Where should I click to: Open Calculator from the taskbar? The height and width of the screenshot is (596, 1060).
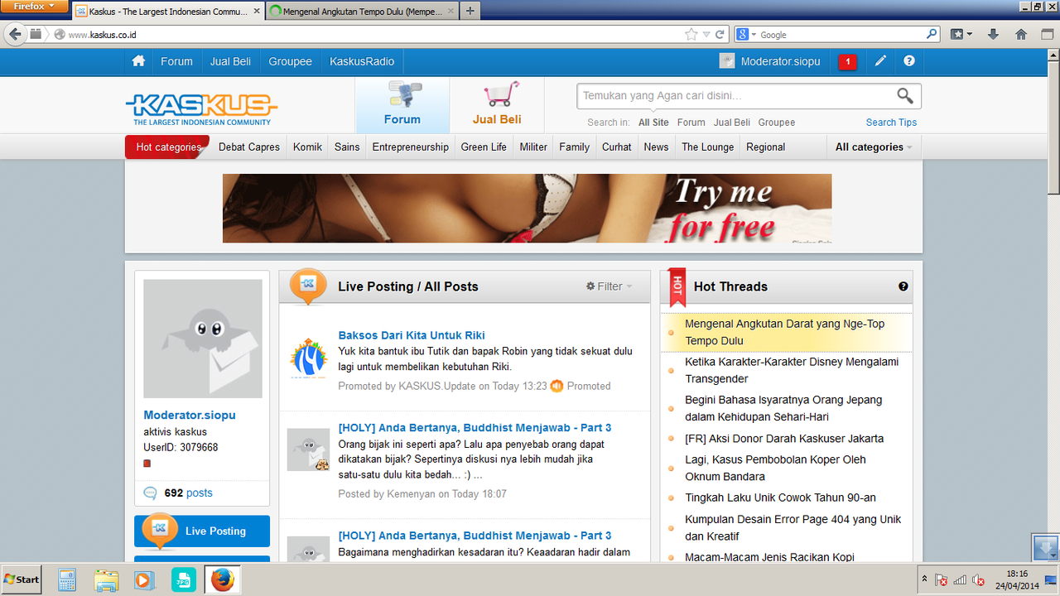(x=67, y=579)
